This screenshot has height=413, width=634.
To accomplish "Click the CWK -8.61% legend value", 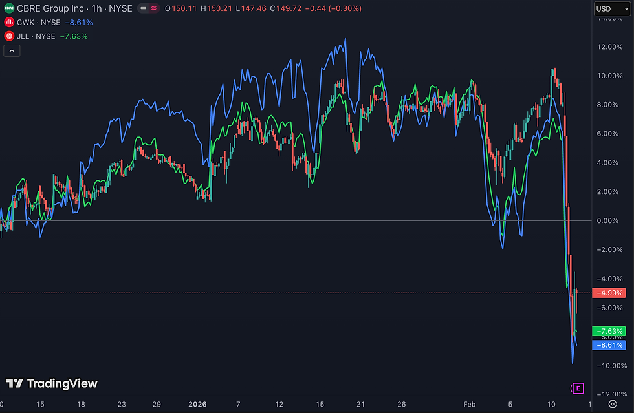I will pos(79,23).
